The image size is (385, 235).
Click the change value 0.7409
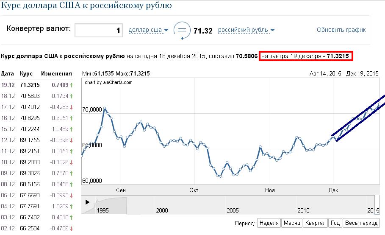pyautogui.click(x=60, y=85)
